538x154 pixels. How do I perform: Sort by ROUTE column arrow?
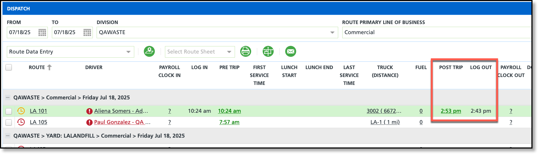(x=49, y=67)
